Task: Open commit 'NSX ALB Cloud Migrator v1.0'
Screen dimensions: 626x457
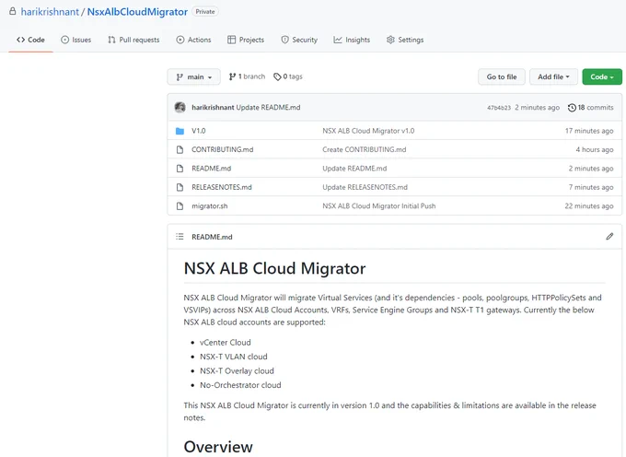Action: coord(368,131)
